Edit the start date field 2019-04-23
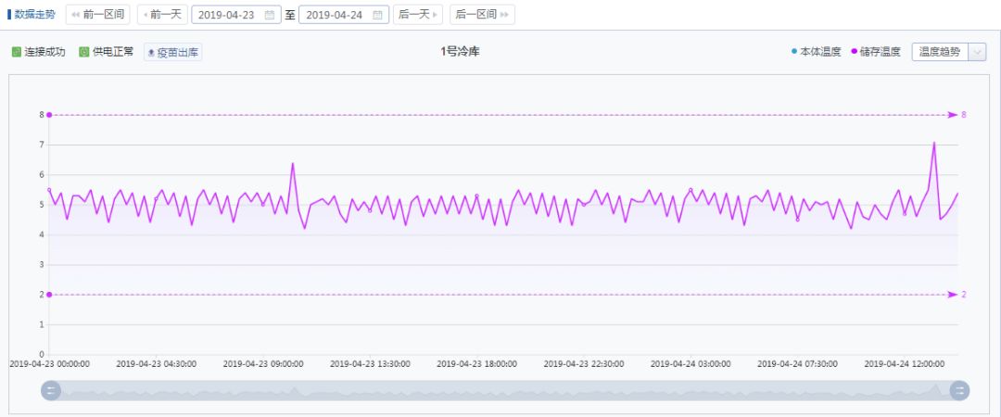Viewport: 1001px width, 417px height. 236,15
